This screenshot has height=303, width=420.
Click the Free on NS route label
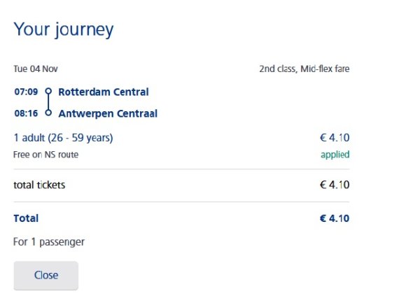pos(46,154)
